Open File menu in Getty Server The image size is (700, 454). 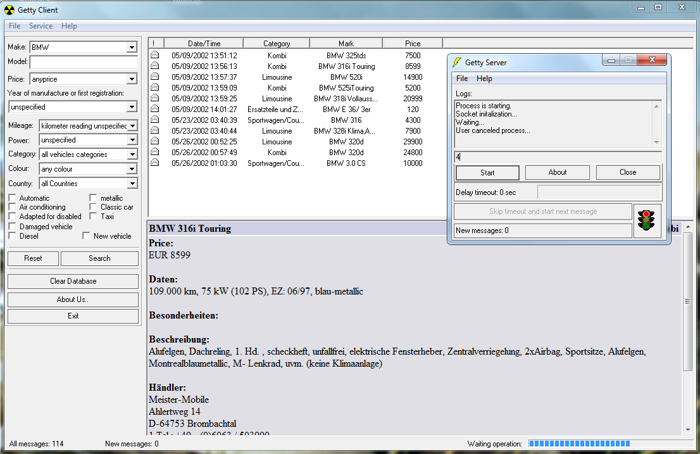point(462,79)
